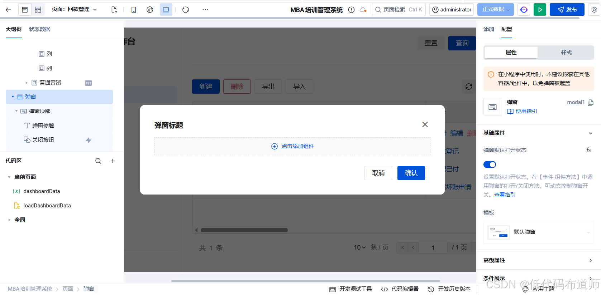Click the refresh circle icon in toolbar

point(186,10)
